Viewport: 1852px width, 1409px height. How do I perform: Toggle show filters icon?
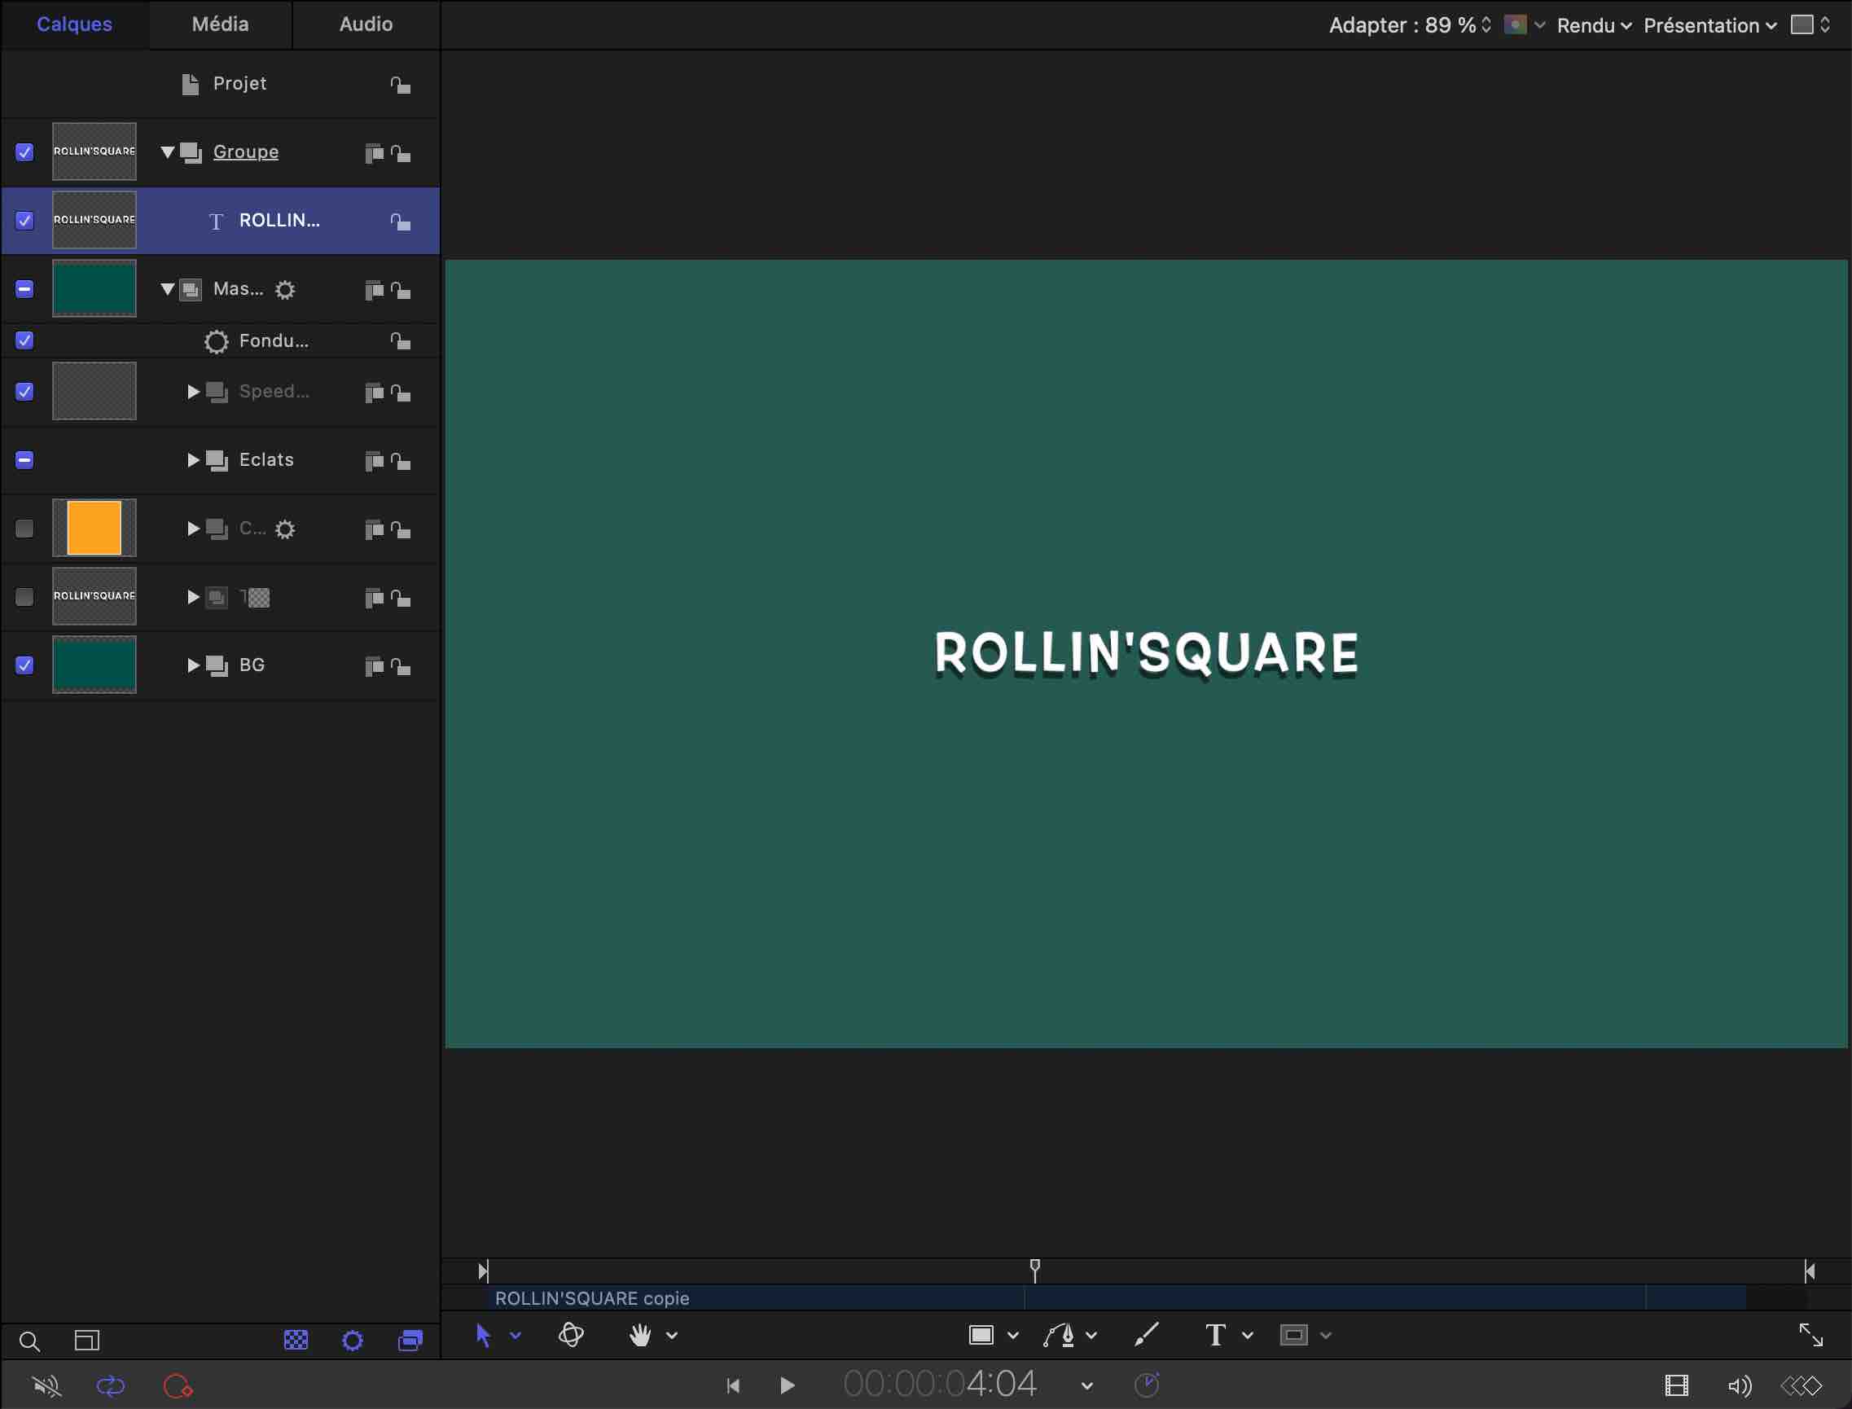(x=410, y=1341)
